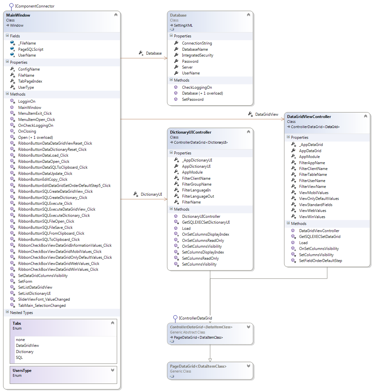The width and height of the screenshot is (373, 392).
Task: Collapse the MainWindow class with its chevron
Action: [116, 15]
